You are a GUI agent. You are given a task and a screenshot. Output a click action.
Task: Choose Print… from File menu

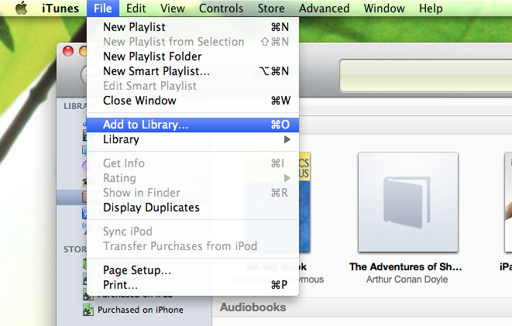pyautogui.click(x=193, y=285)
